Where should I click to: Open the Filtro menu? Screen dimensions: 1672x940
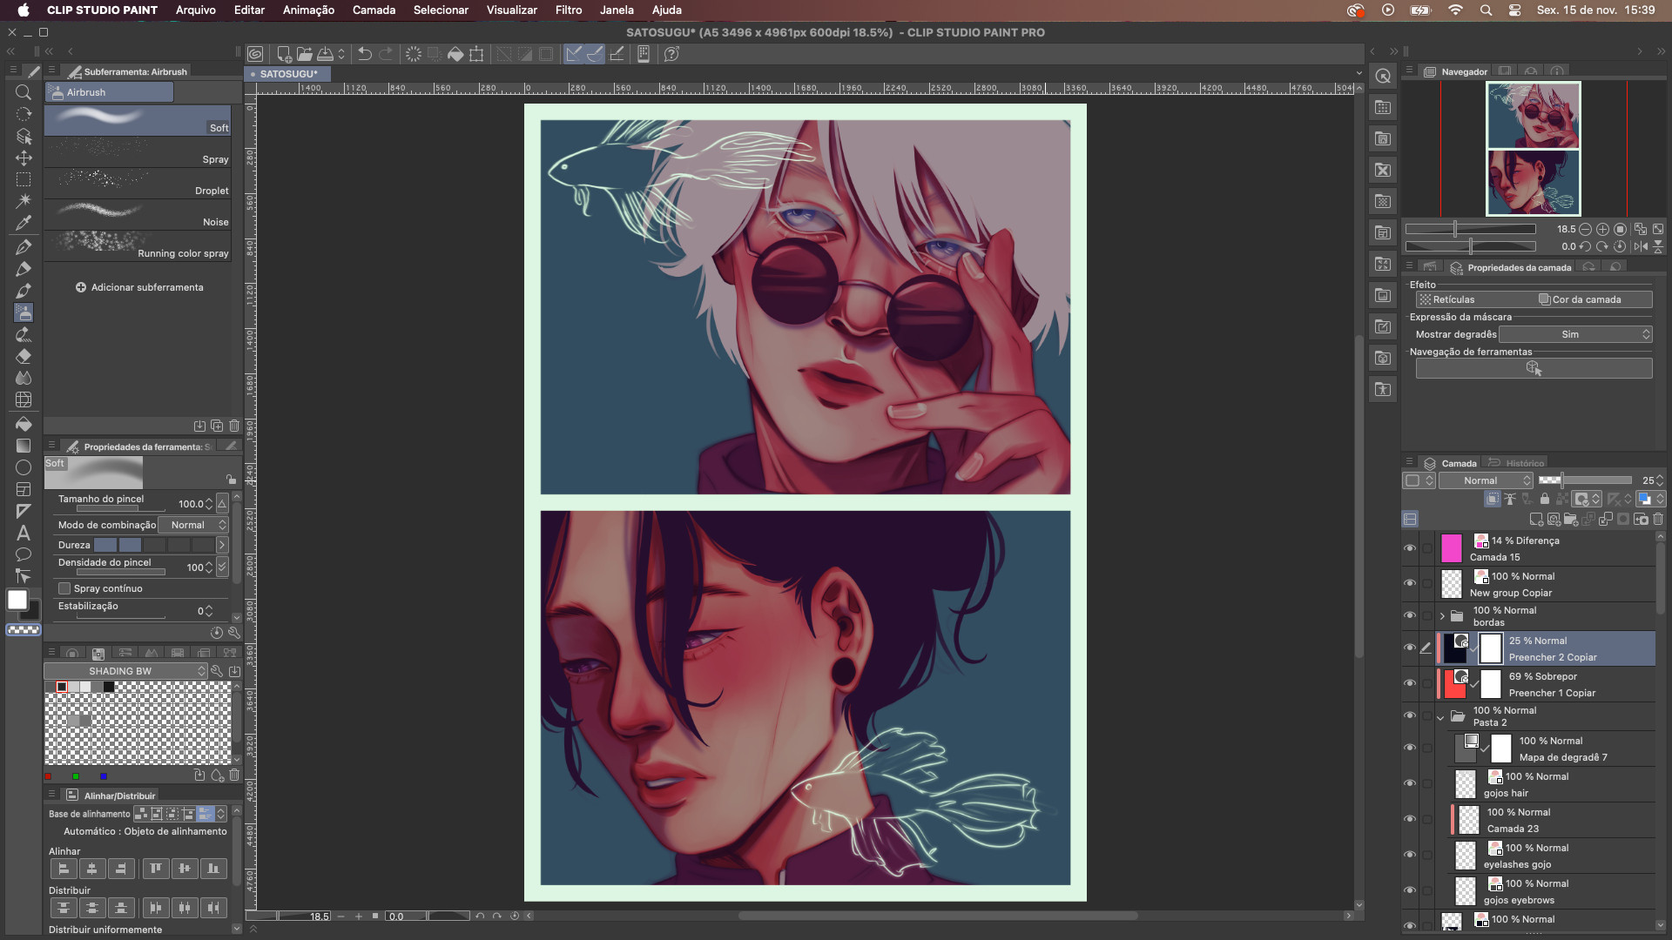pos(568,10)
